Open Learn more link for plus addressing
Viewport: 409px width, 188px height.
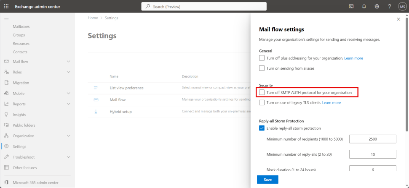click(x=353, y=58)
